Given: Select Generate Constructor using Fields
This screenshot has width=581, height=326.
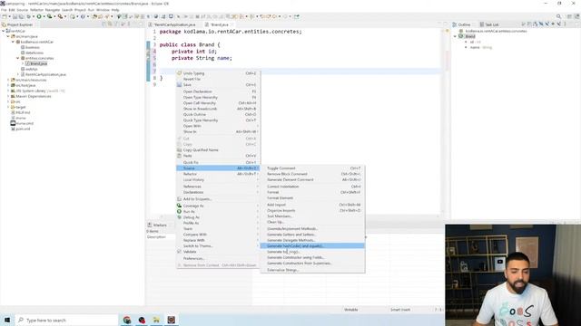Looking at the screenshot, I should pos(312,257).
